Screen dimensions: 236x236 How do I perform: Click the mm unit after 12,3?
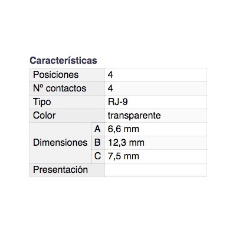coord(137,143)
